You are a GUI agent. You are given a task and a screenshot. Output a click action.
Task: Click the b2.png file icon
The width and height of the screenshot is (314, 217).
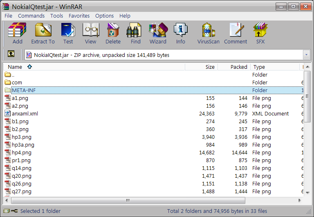[8, 129]
